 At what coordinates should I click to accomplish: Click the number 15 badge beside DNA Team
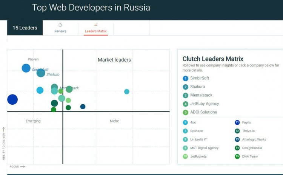point(237,156)
